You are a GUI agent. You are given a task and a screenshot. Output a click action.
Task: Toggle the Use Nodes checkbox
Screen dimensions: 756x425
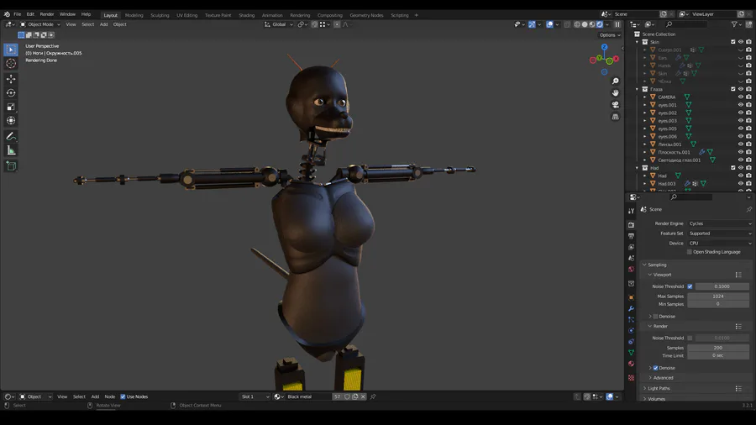click(123, 396)
